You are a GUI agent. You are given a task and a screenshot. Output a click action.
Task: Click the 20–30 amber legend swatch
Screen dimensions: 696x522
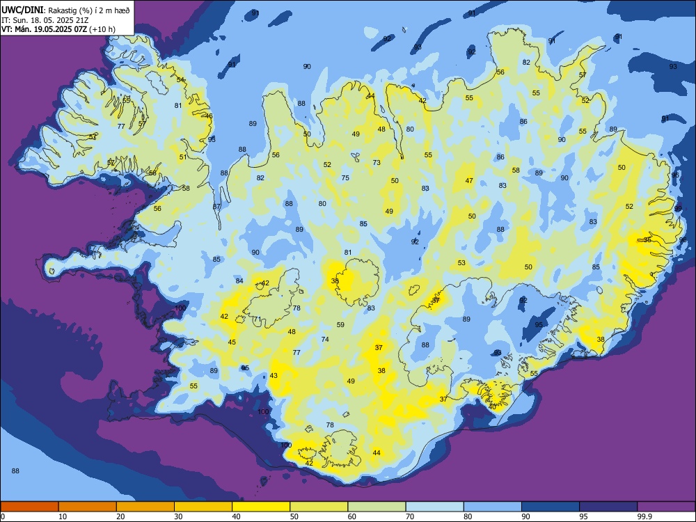pyautogui.click(x=145, y=507)
